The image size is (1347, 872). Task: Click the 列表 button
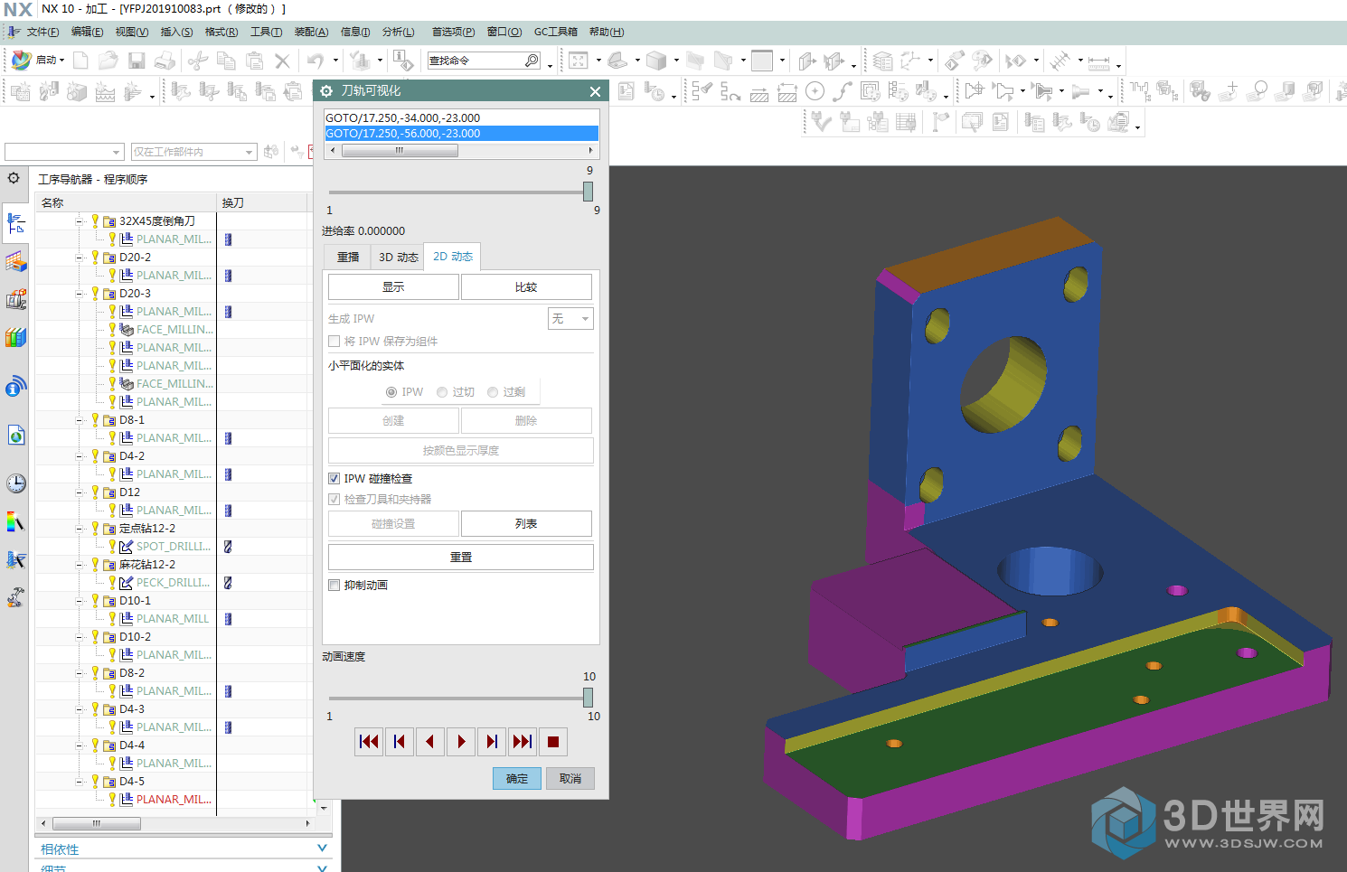click(x=526, y=524)
